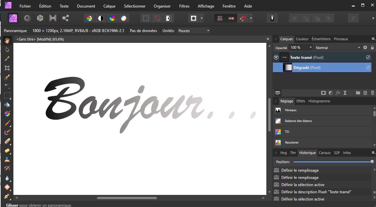The width and height of the screenshot is (376, 207).
Task: Click the history Position slider handle
Action: pyautogui.click(x=372, y=162)
